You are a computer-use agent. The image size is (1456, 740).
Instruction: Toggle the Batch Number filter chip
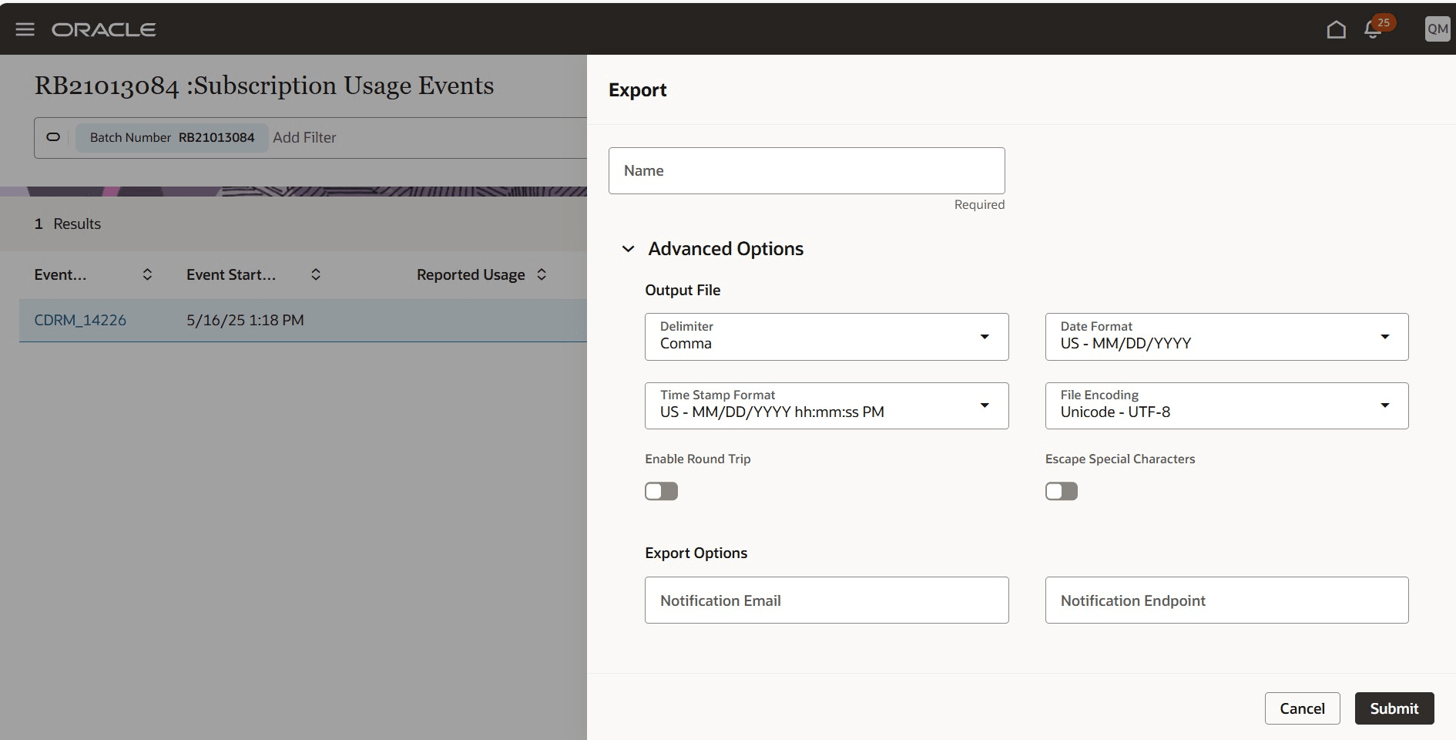pos(171,137)
